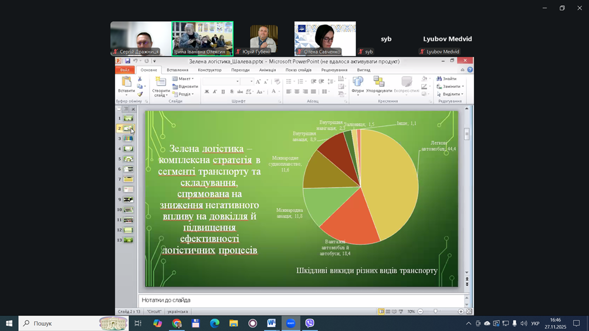This screenshot has width=589, height=331.
Task: Open the Розділ section dropdown
Action: (x=184, y=94)
